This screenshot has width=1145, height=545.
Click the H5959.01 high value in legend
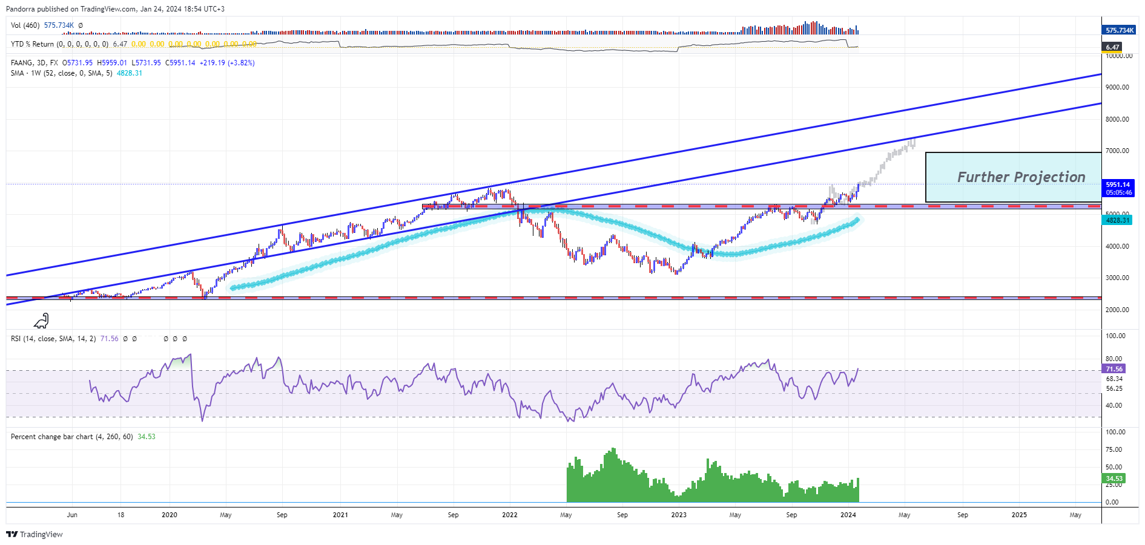[x=112, y=63]
